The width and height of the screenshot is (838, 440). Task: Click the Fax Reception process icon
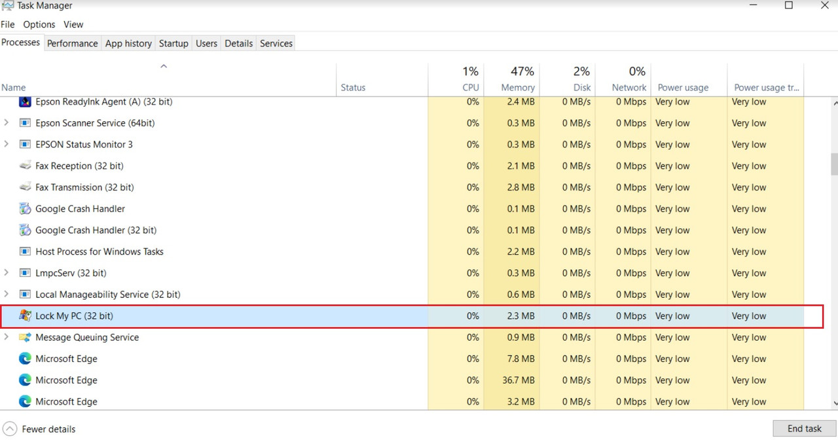pyautogui.click(x=25, y=166)
